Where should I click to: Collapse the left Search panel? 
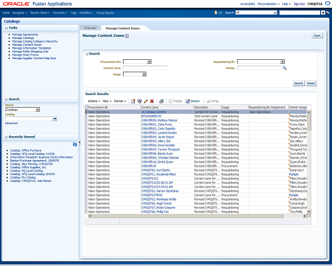tap(6, 99)
